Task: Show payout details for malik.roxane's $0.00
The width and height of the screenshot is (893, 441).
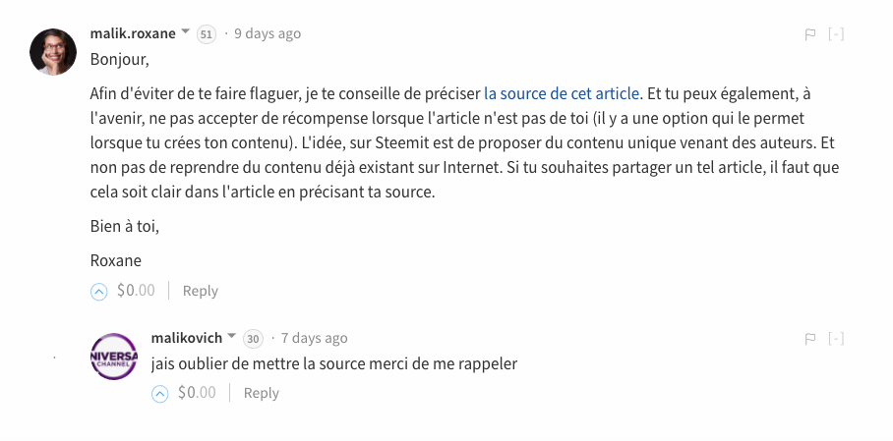Action: click(x=136, y=291)
